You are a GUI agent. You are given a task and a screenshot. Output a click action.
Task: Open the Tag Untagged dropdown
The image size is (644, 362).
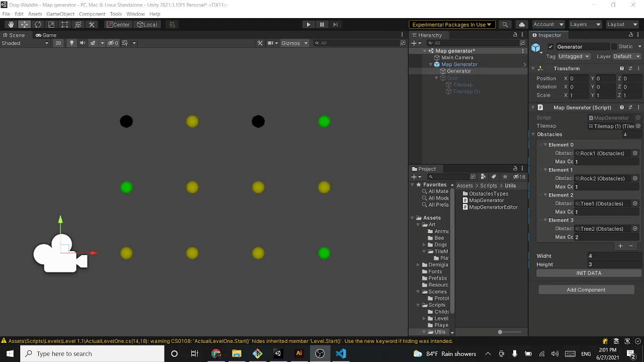click(574, 56)
